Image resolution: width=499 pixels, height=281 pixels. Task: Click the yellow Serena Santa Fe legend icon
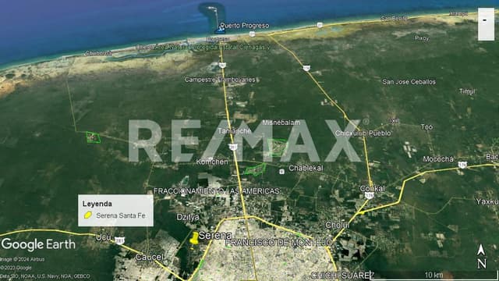88,215
